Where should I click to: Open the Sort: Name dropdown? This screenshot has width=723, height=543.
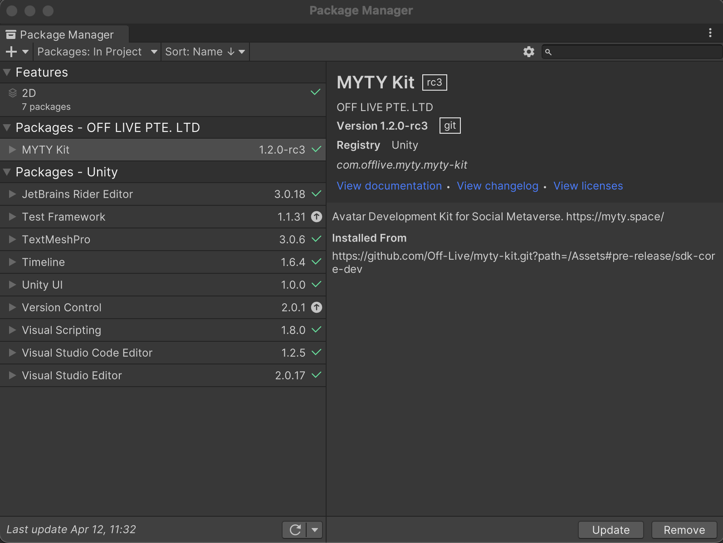(x=205, y=52)
